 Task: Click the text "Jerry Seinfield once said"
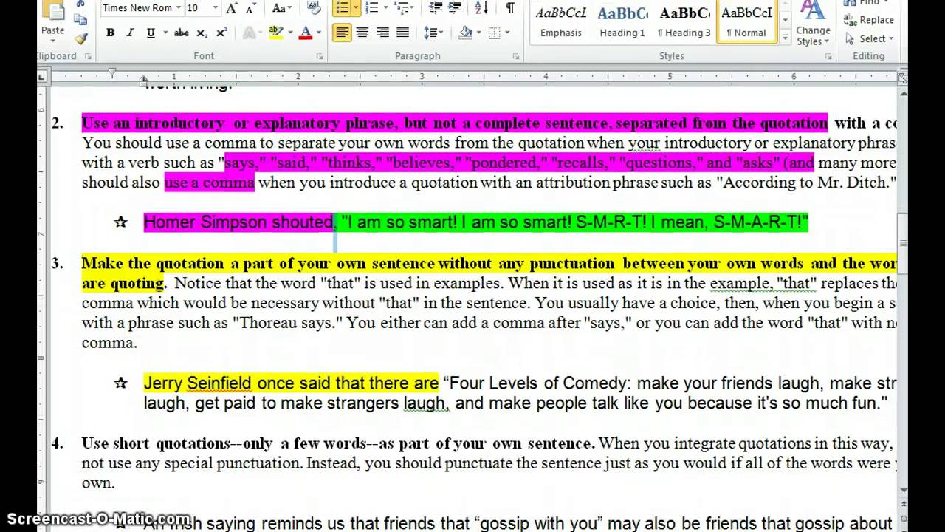238,383
